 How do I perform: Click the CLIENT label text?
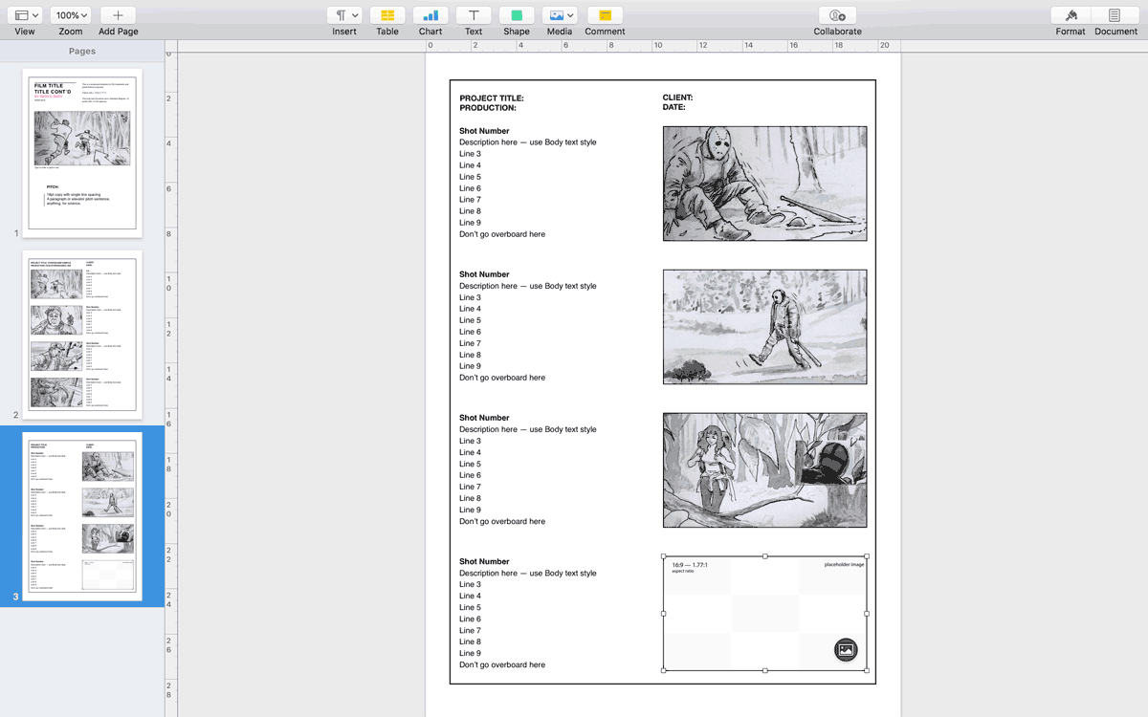[677, 98]
